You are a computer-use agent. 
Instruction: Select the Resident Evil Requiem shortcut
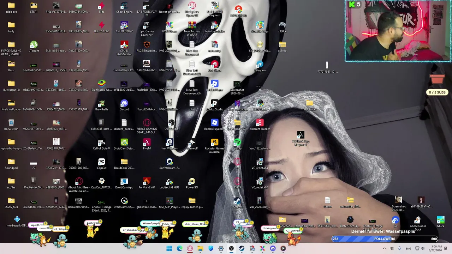pos(215,9)
